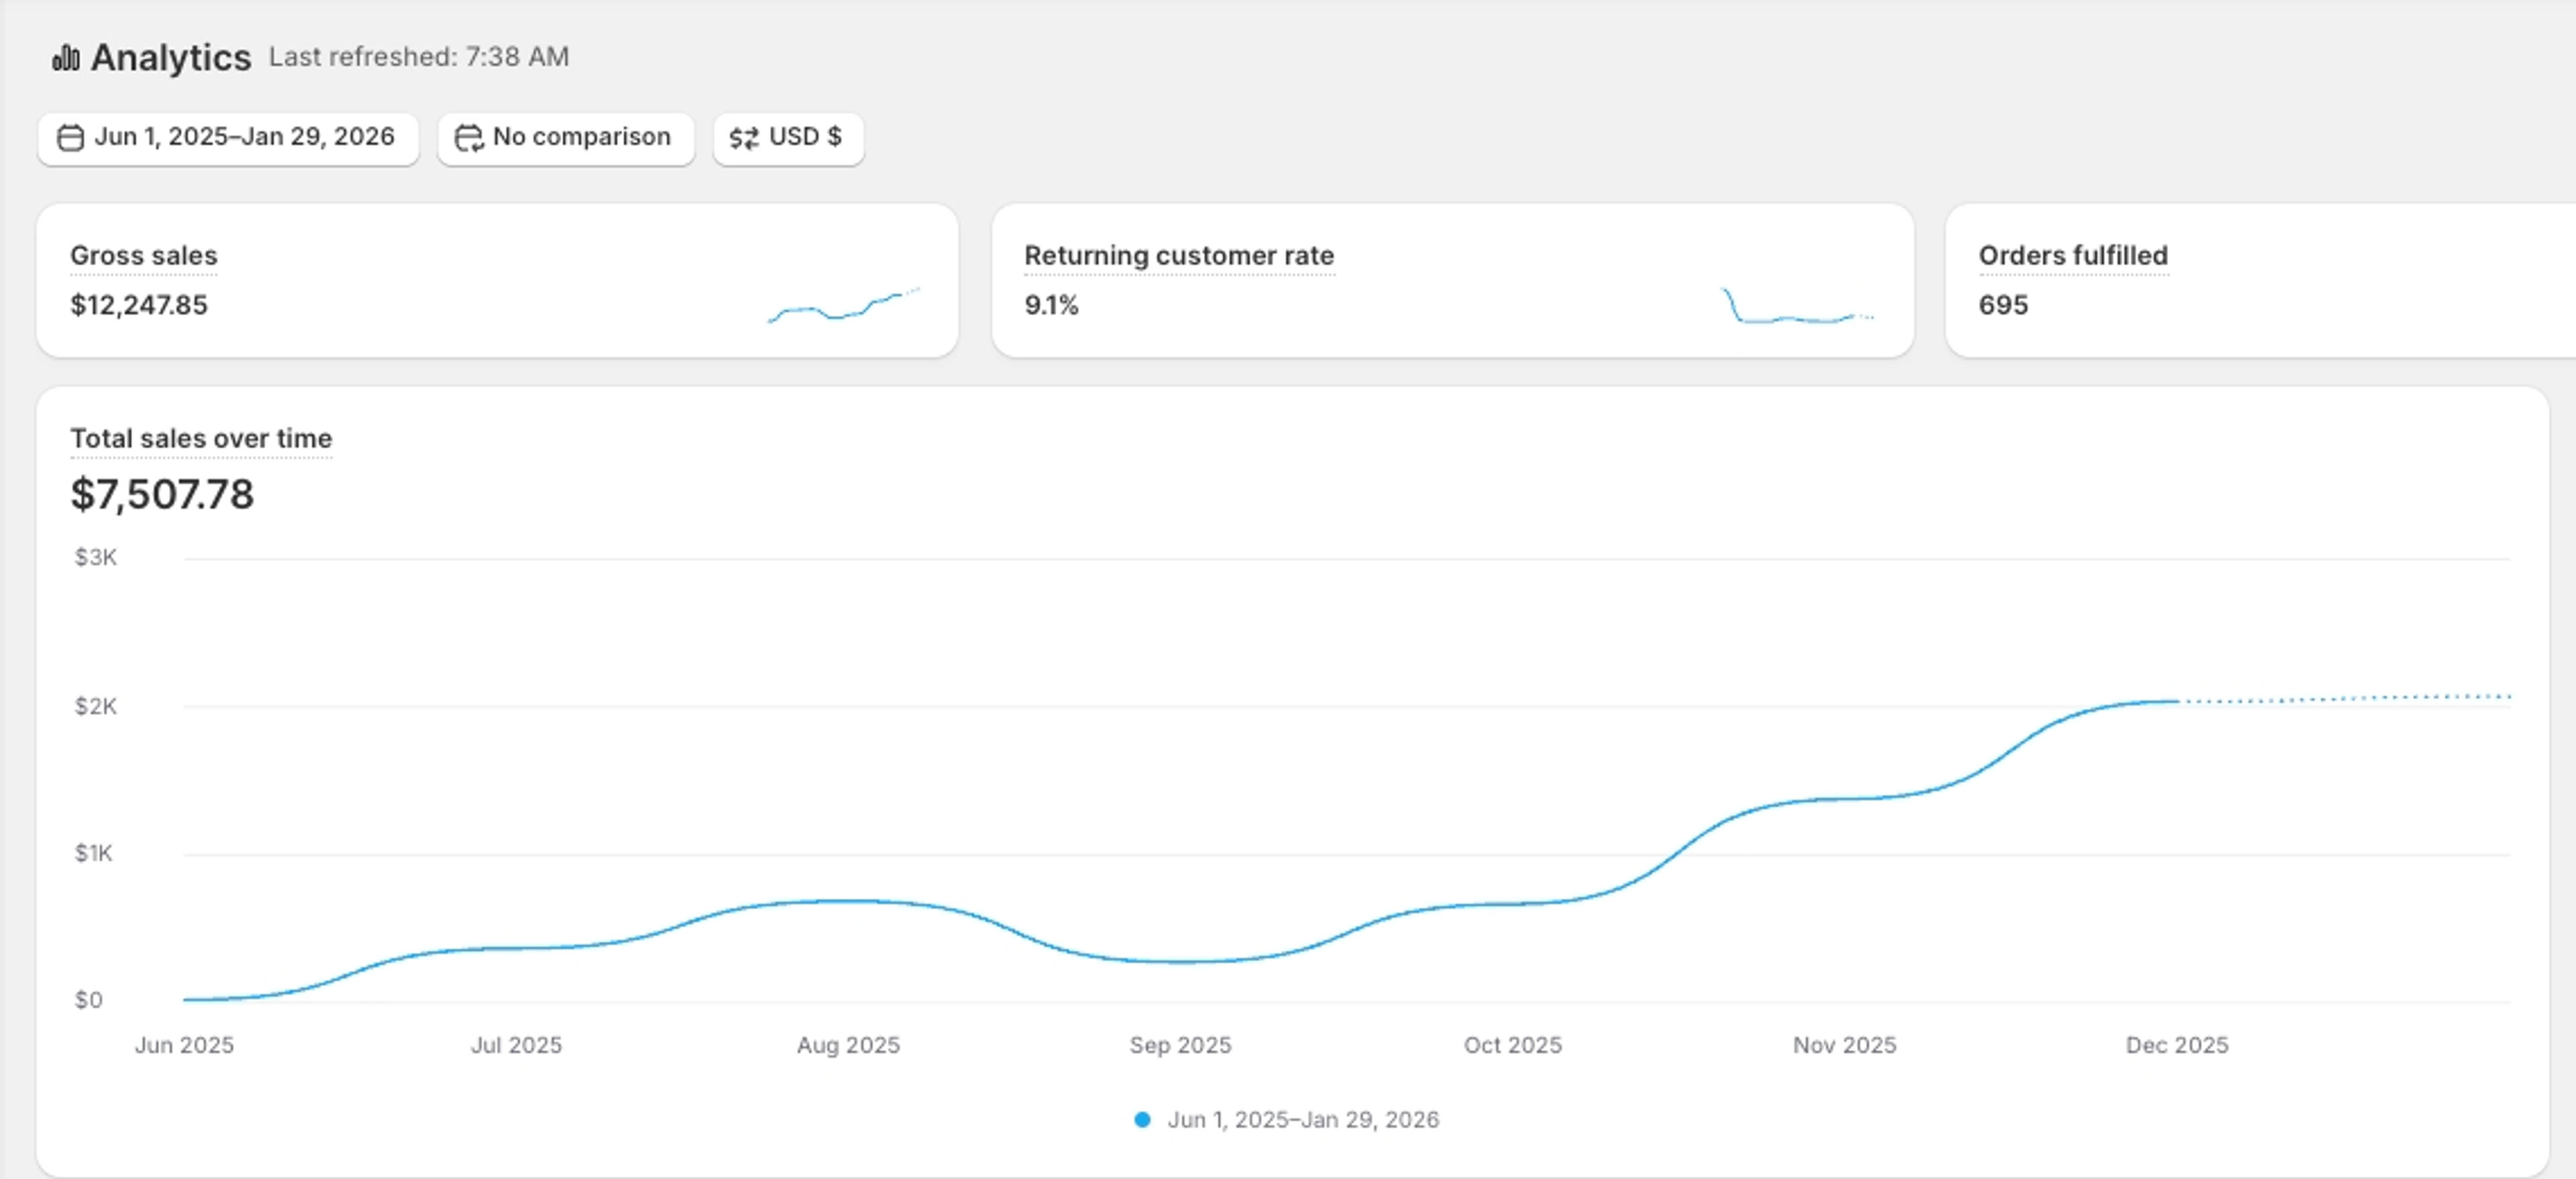The width and height of the screenshot is (2576, 1179).
Task: Open the USD $ currency selector
Action: tap(788, 138)
